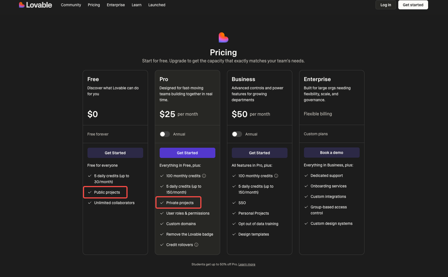Click the checkmark next to Public projects

[90, 192]
